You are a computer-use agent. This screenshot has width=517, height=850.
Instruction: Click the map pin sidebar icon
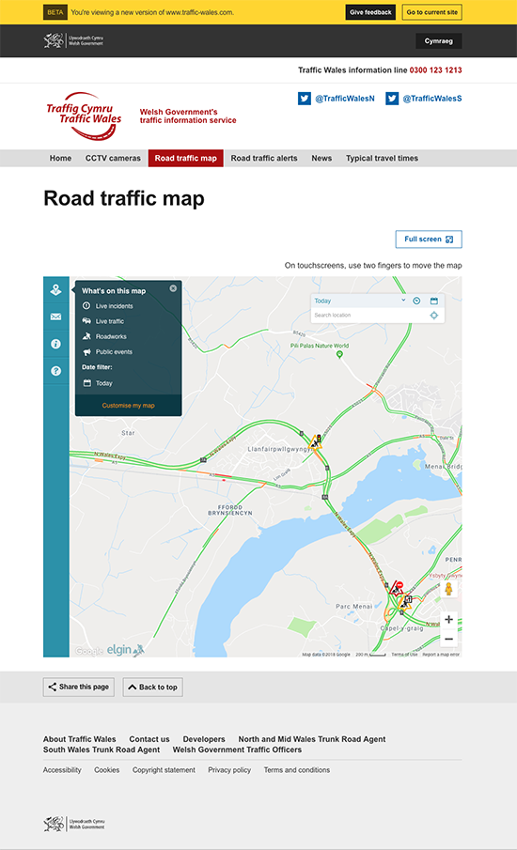(x=55, y=290)
